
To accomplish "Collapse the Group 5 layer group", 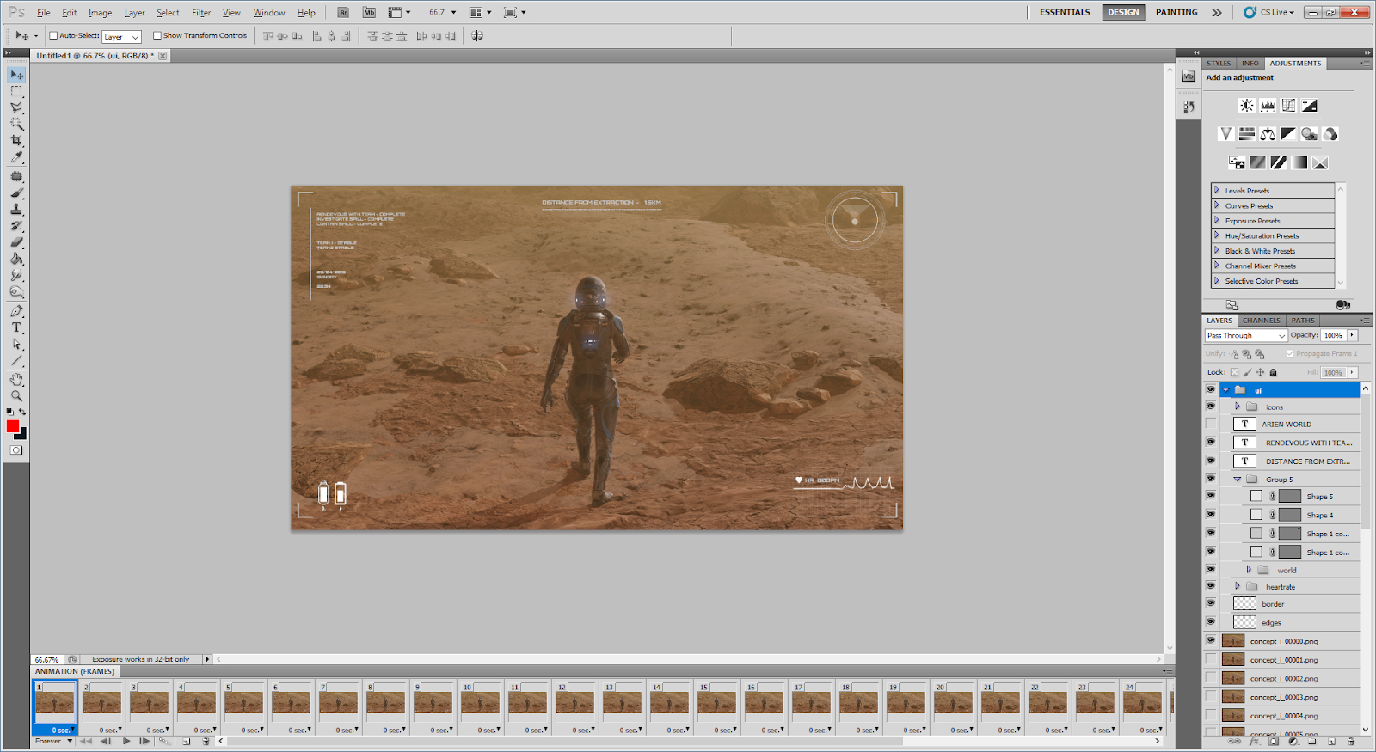I will click(x=1238, y=479).
